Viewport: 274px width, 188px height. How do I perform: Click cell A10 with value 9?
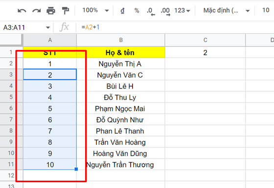(x=50, y=153)
